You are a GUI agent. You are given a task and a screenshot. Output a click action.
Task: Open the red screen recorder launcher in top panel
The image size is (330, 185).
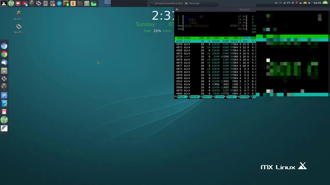pos(18,3)
